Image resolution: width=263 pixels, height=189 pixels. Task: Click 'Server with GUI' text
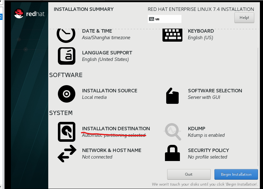204,97
